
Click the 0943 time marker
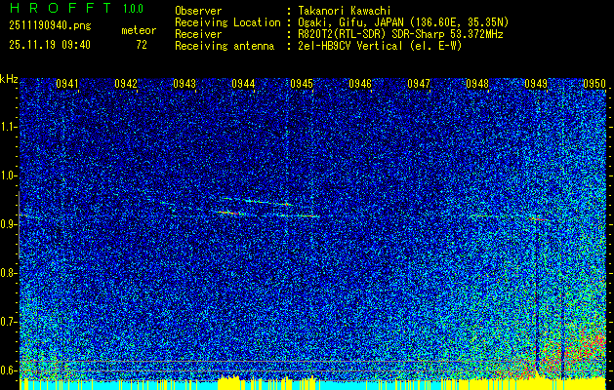pos(184,84)
